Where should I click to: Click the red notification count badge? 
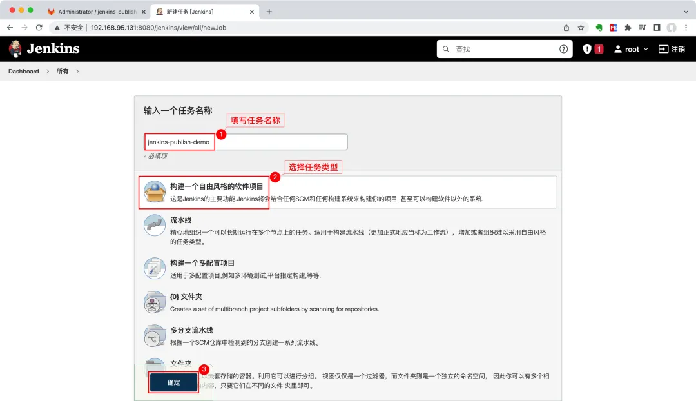pos(599,49)
